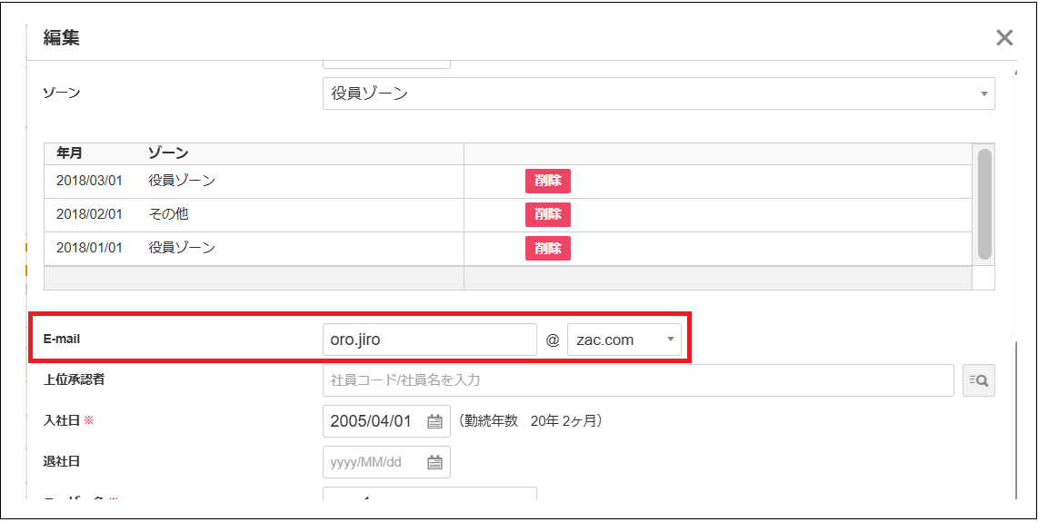
Task: Click the 入社日 date field 2005/04/01
Action: click(373, 421)
